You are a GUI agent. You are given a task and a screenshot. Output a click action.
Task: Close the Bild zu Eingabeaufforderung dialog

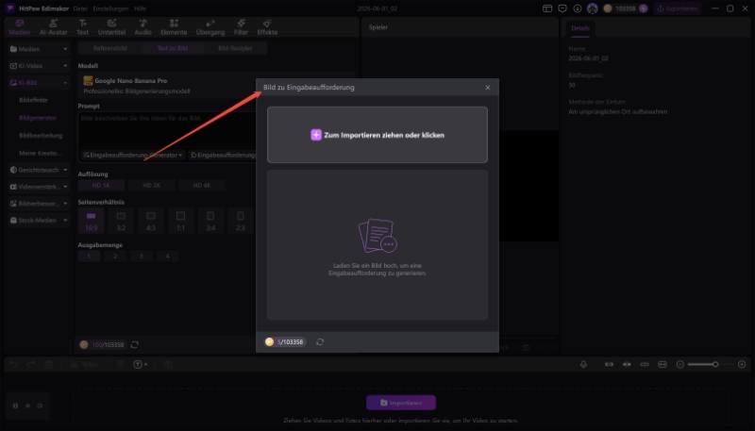(x=488, y=88)
